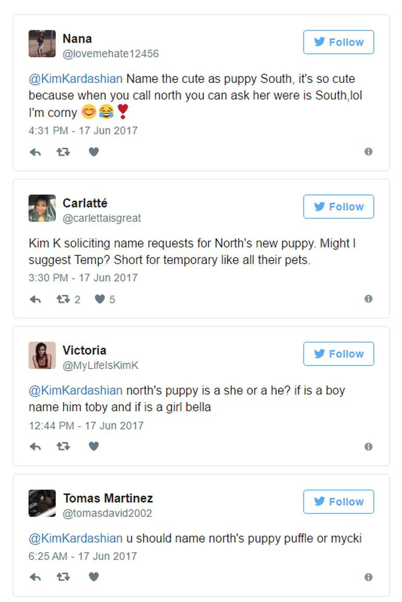
Task: Follow Carlatté on Twitter
Action: (x=338, y=207)
